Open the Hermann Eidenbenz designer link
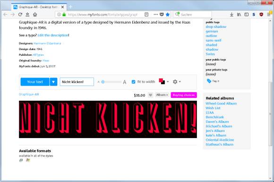This screenshot has width=274, height=182. tap(47, 43)
